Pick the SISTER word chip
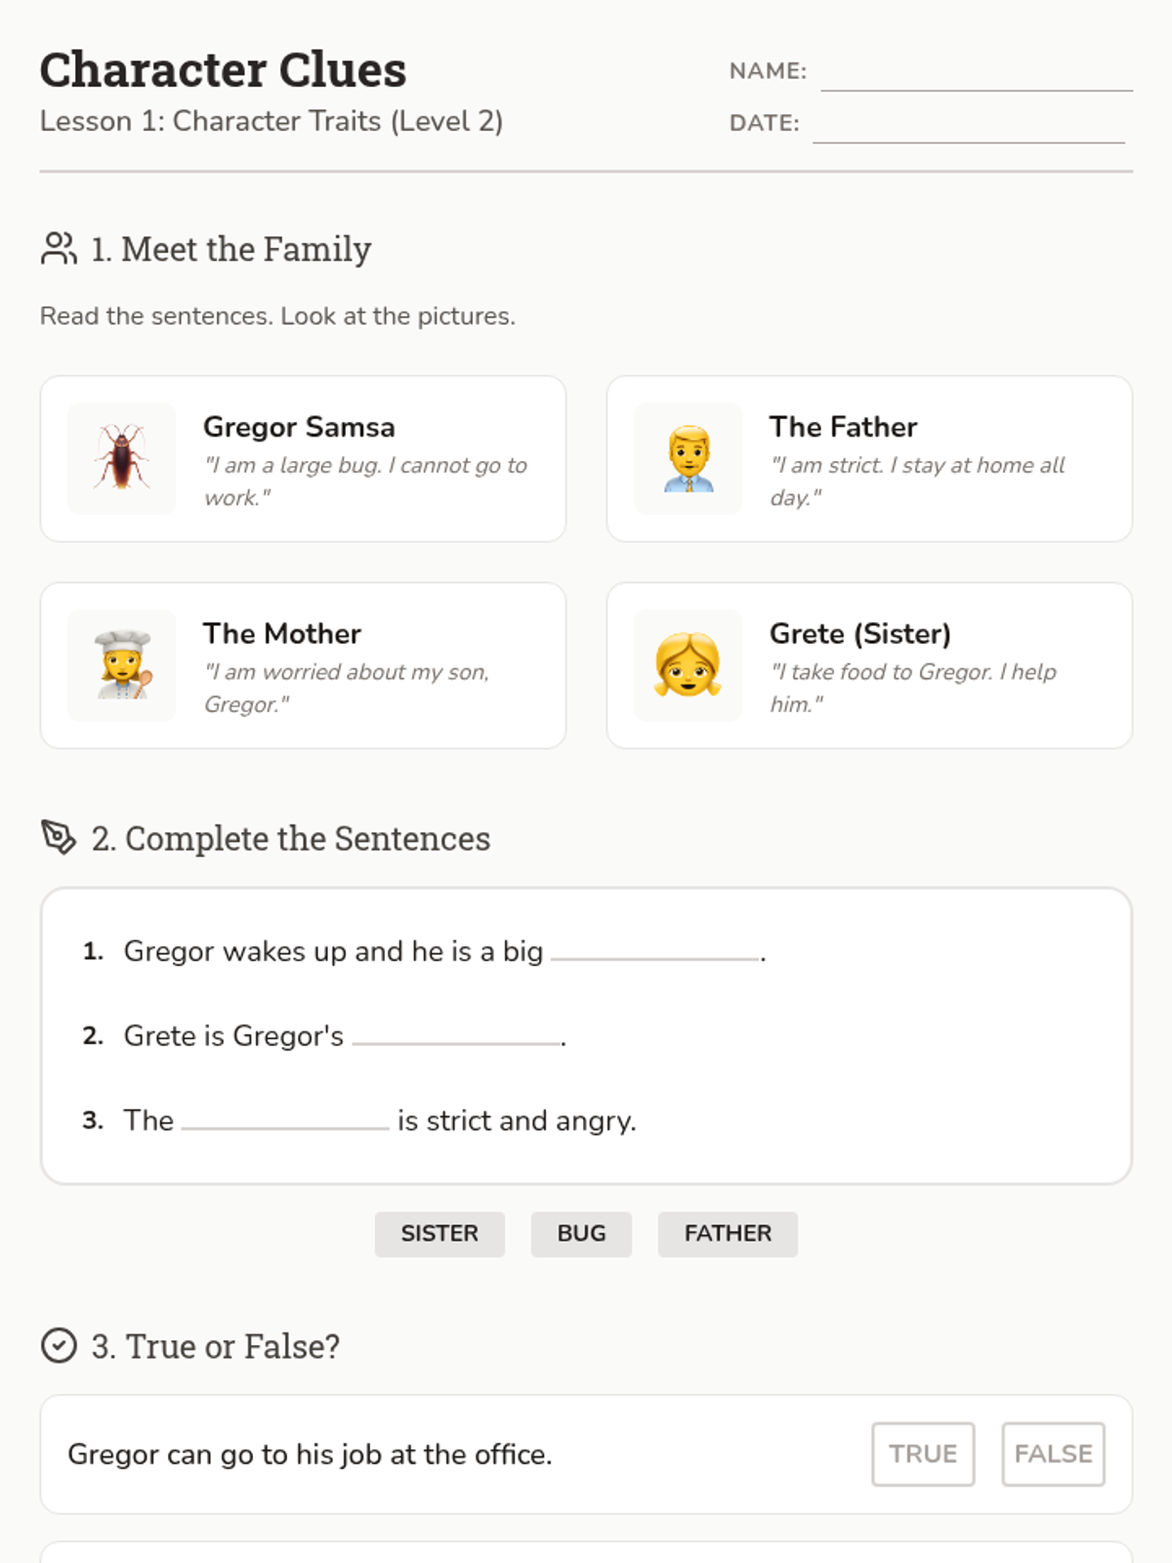This screenshot has height=1563, width=1172. tap(439, 1234)
